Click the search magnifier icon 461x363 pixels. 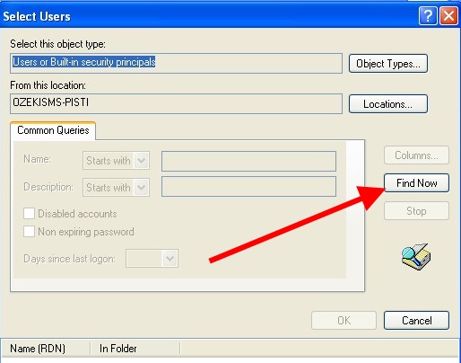tap(416, 257)
